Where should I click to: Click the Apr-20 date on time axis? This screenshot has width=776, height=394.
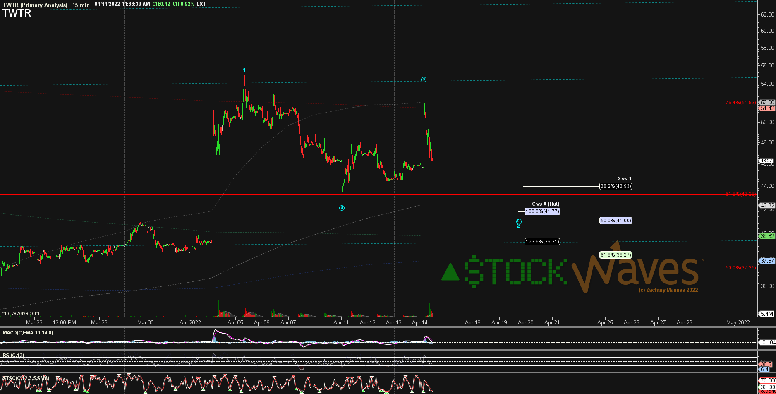click(x=526, y=322)
